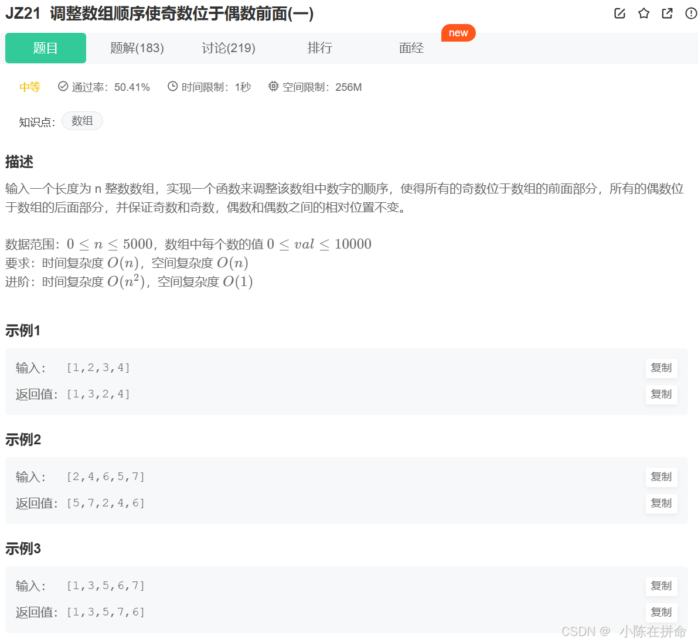
Task: Click the orange new badge
Action: [x=458, y=33]
